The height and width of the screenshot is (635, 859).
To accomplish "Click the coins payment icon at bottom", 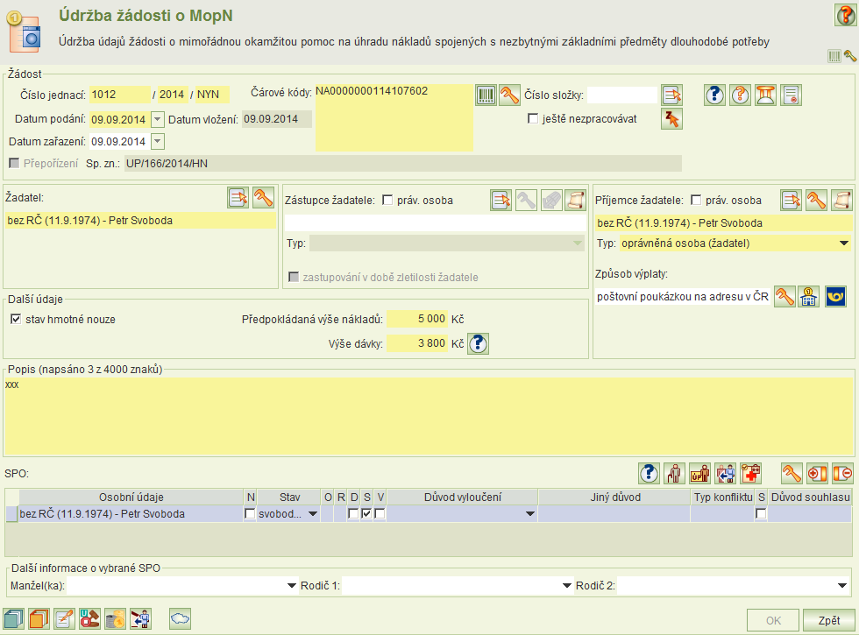I will click(115, 618).
